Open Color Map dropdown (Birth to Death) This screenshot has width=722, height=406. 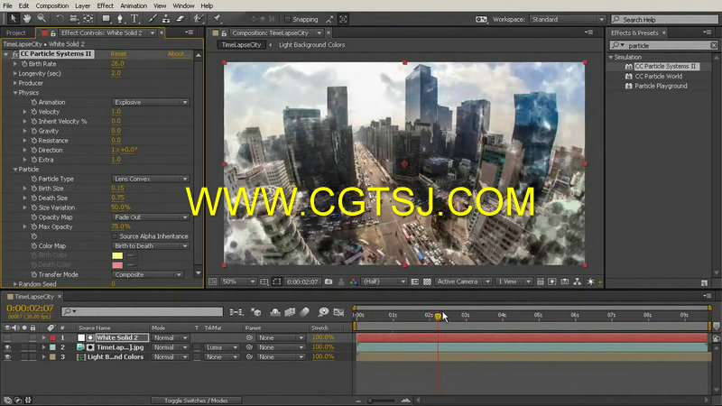click(151, 246)
